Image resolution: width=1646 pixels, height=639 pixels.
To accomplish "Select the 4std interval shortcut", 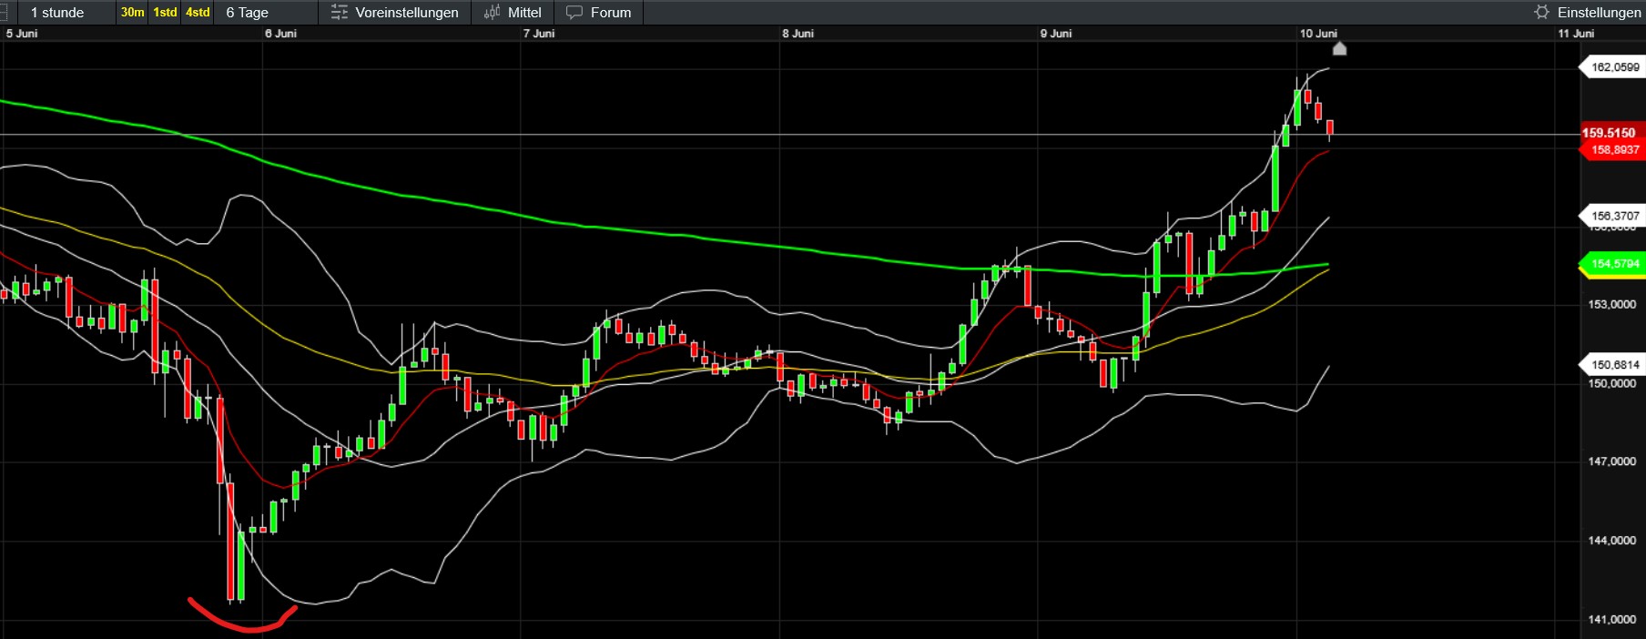I will tap(198, 13).
